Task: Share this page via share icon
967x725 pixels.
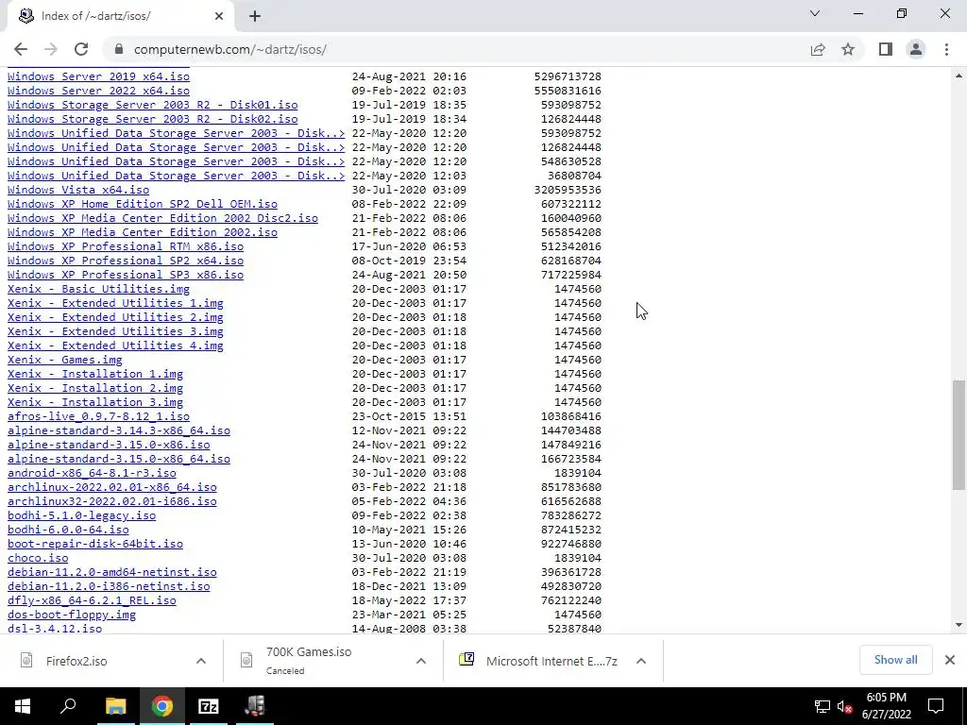Action: point(818,49)
